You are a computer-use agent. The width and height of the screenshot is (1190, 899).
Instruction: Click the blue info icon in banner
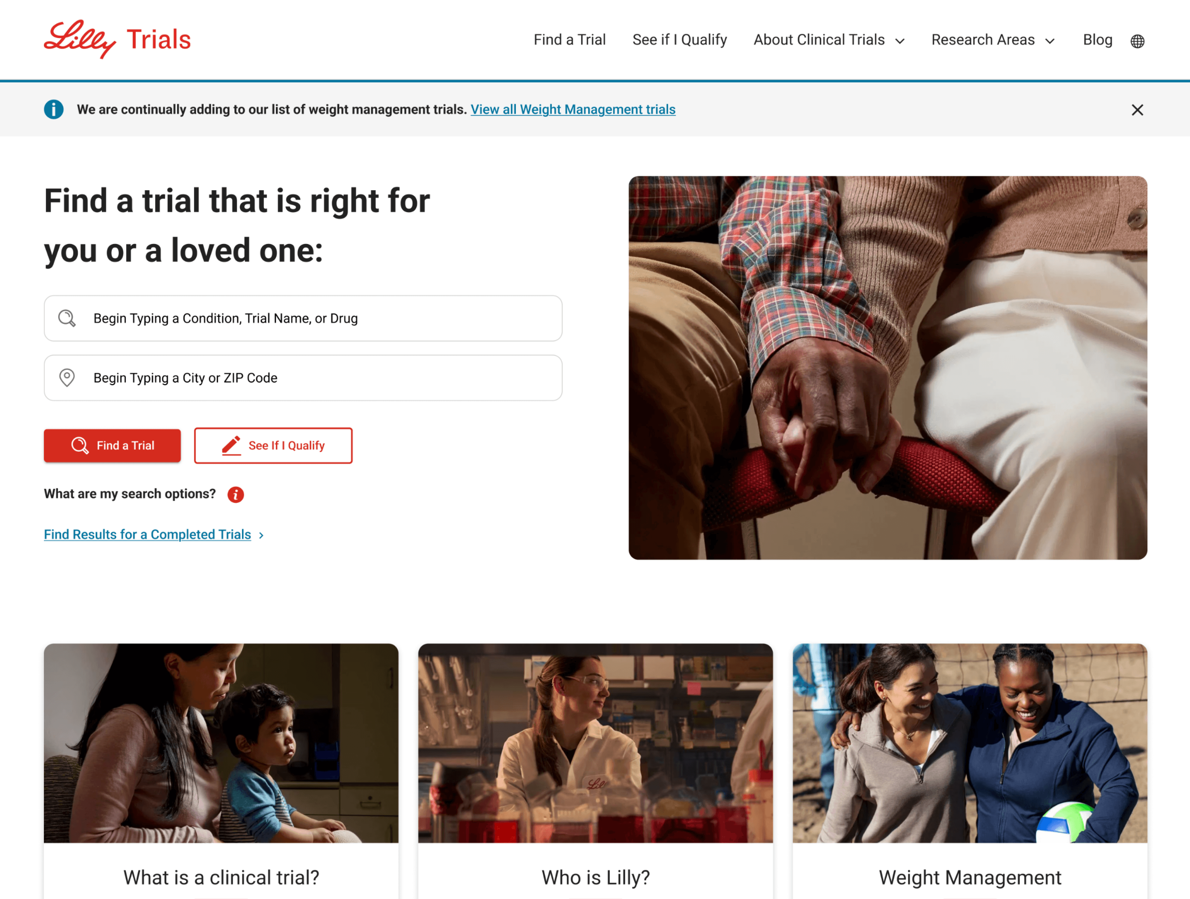tap(54, 110)
